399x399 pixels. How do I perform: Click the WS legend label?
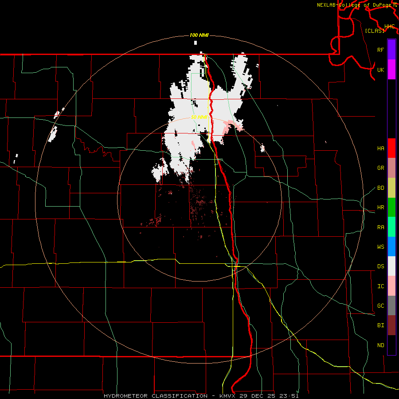coord(381,246)
